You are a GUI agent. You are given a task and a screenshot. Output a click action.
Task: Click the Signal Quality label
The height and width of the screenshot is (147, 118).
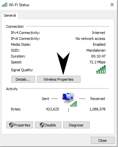[22, 70]
